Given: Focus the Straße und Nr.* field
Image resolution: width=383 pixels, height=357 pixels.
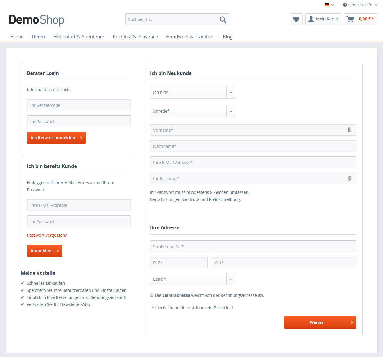Looking at the screenshot, I should click(x=253, y=246).
